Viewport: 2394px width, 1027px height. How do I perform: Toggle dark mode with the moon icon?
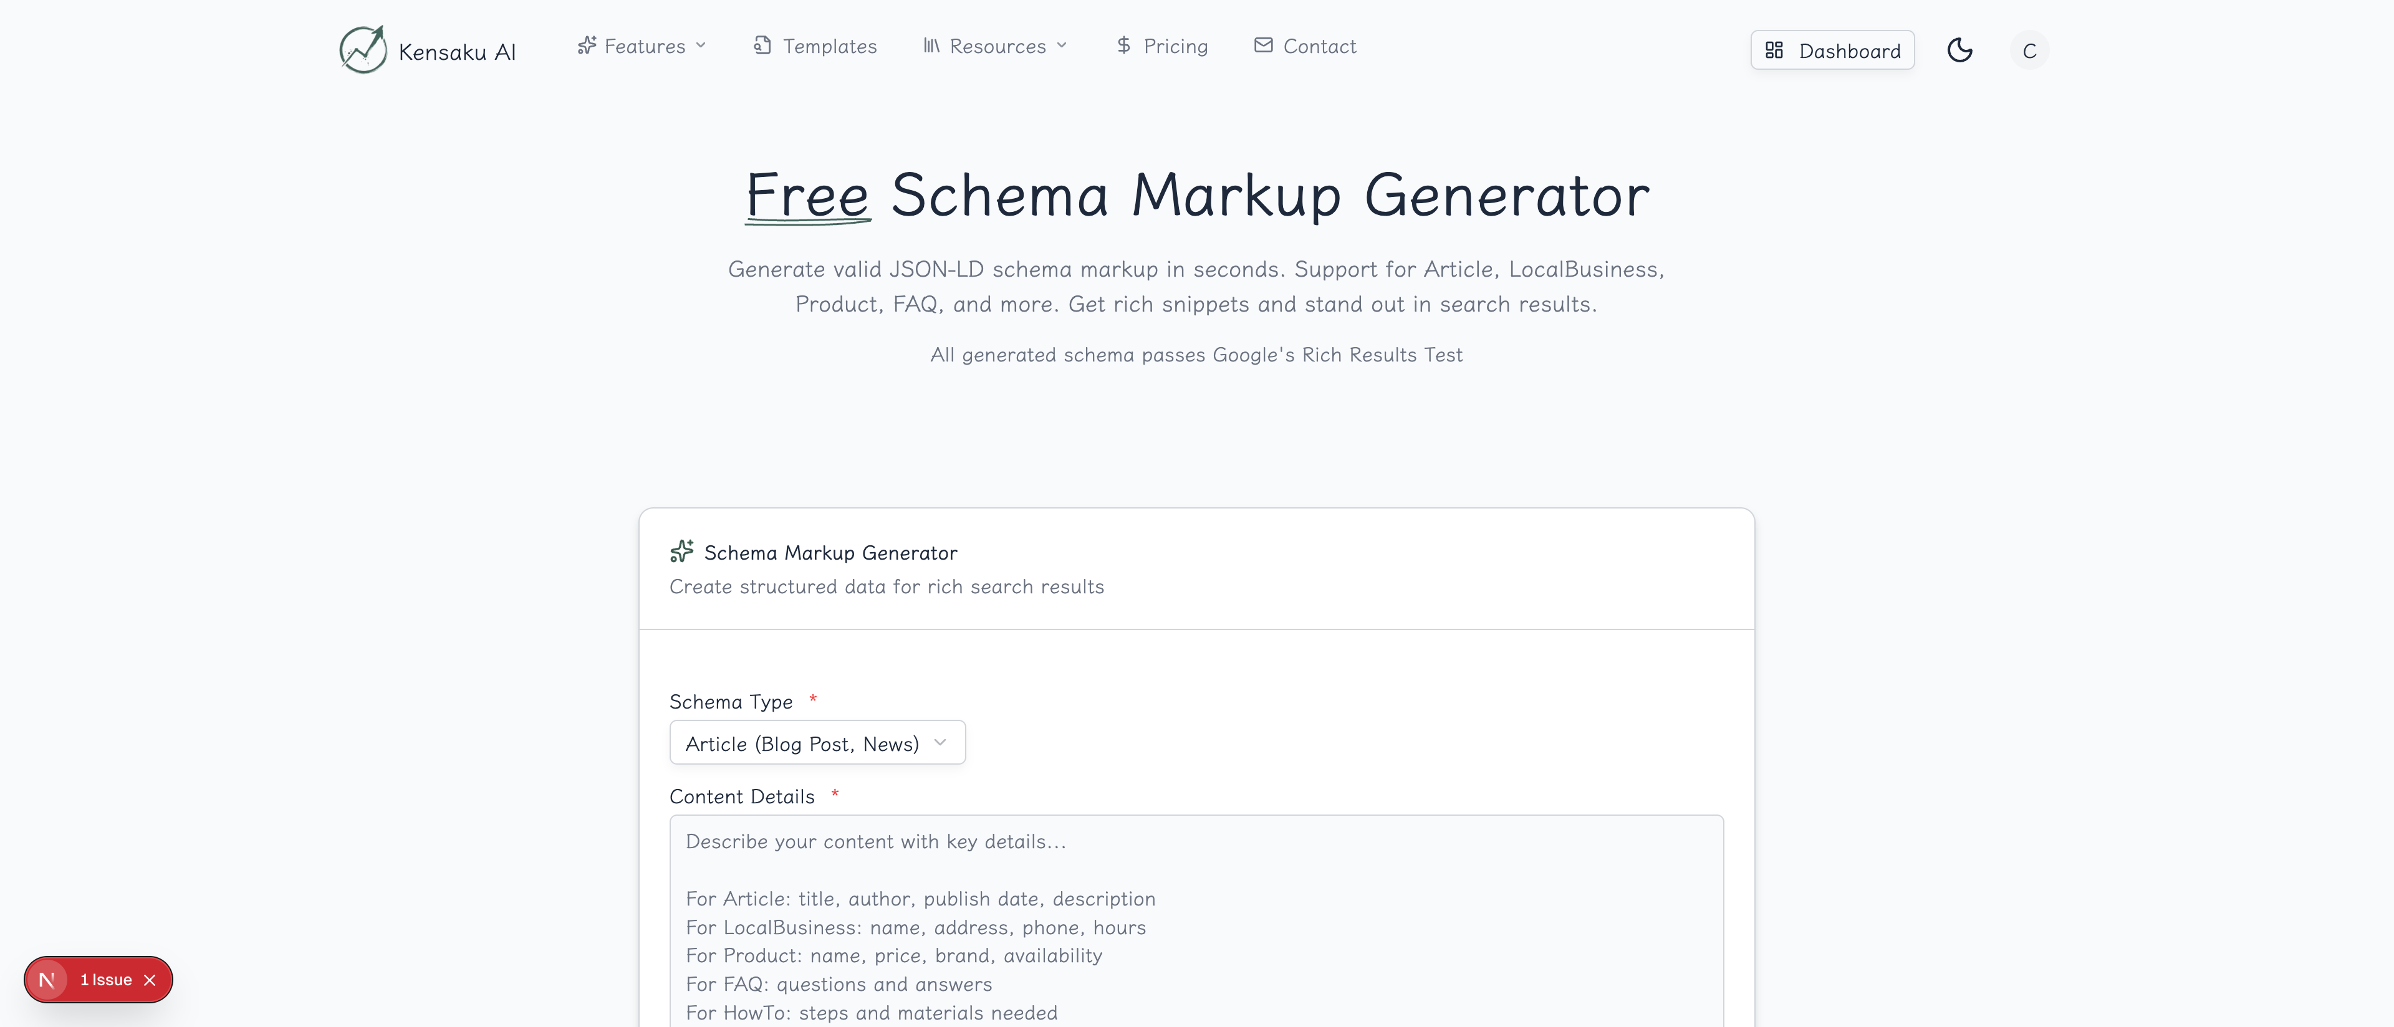1959,50
